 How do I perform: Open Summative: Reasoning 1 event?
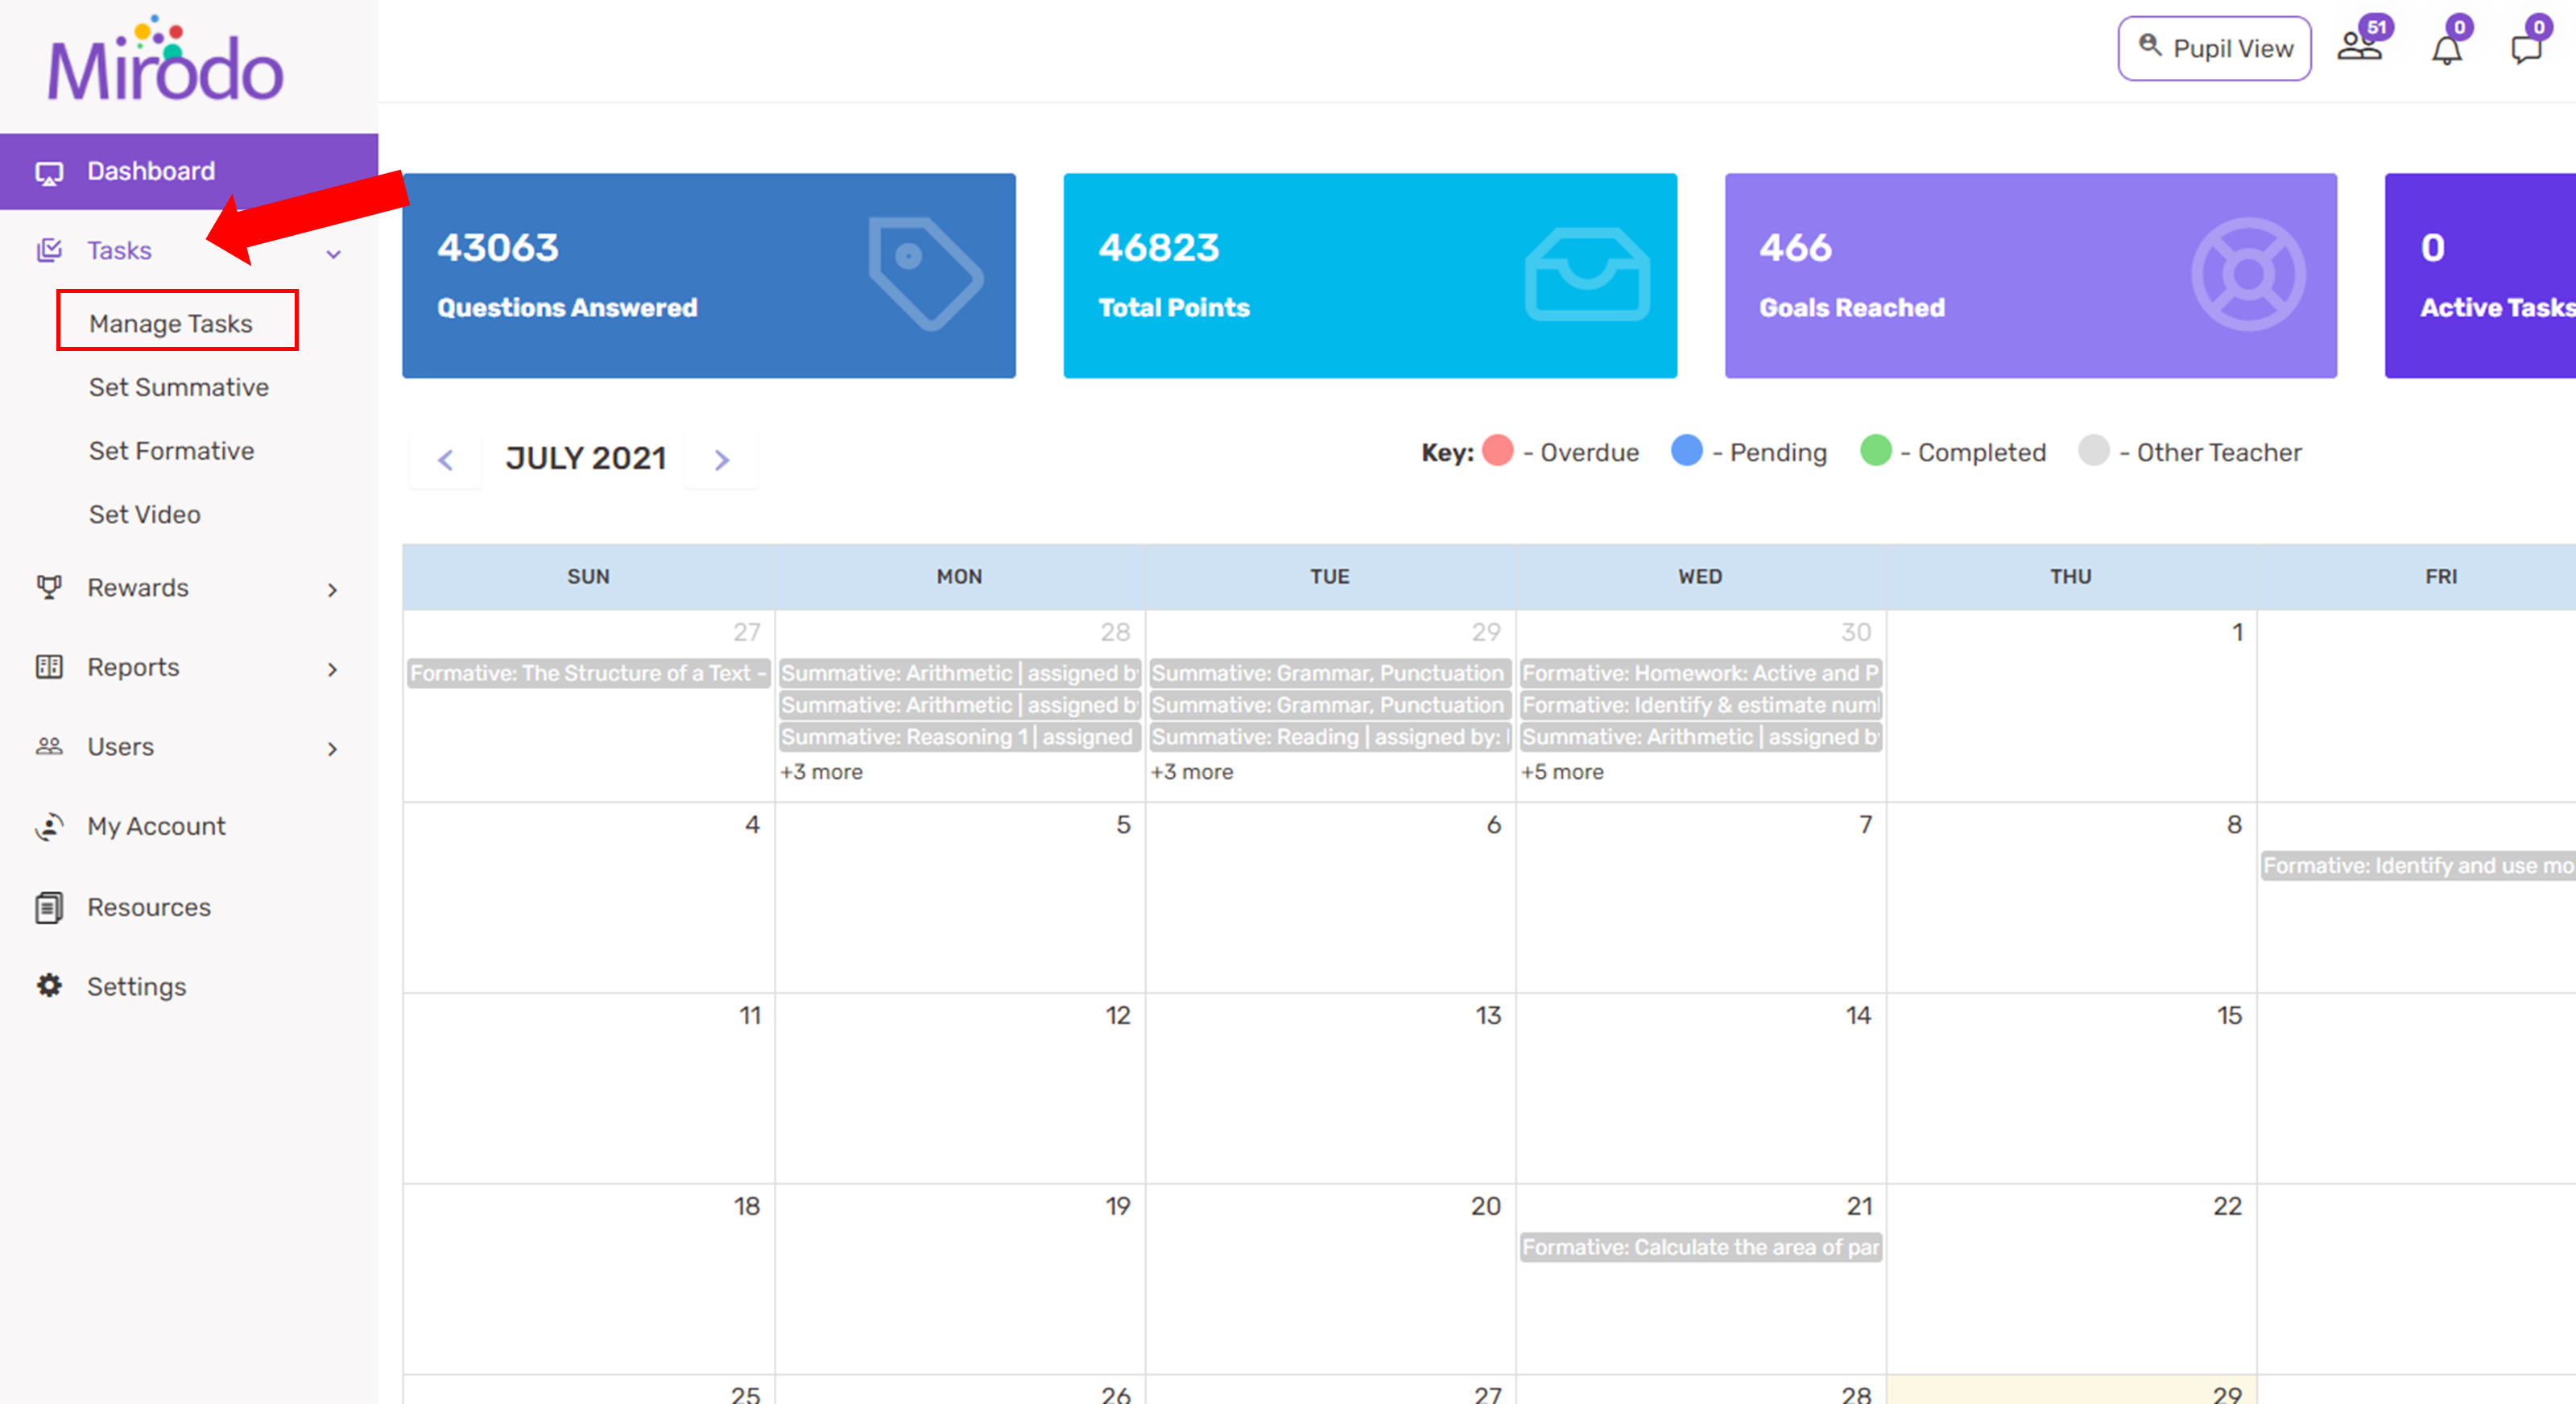pos(960,737)
